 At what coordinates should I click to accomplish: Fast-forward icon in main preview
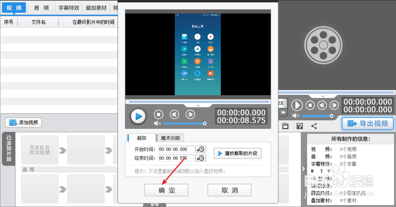pyautogui.click(x=283, y=112)
